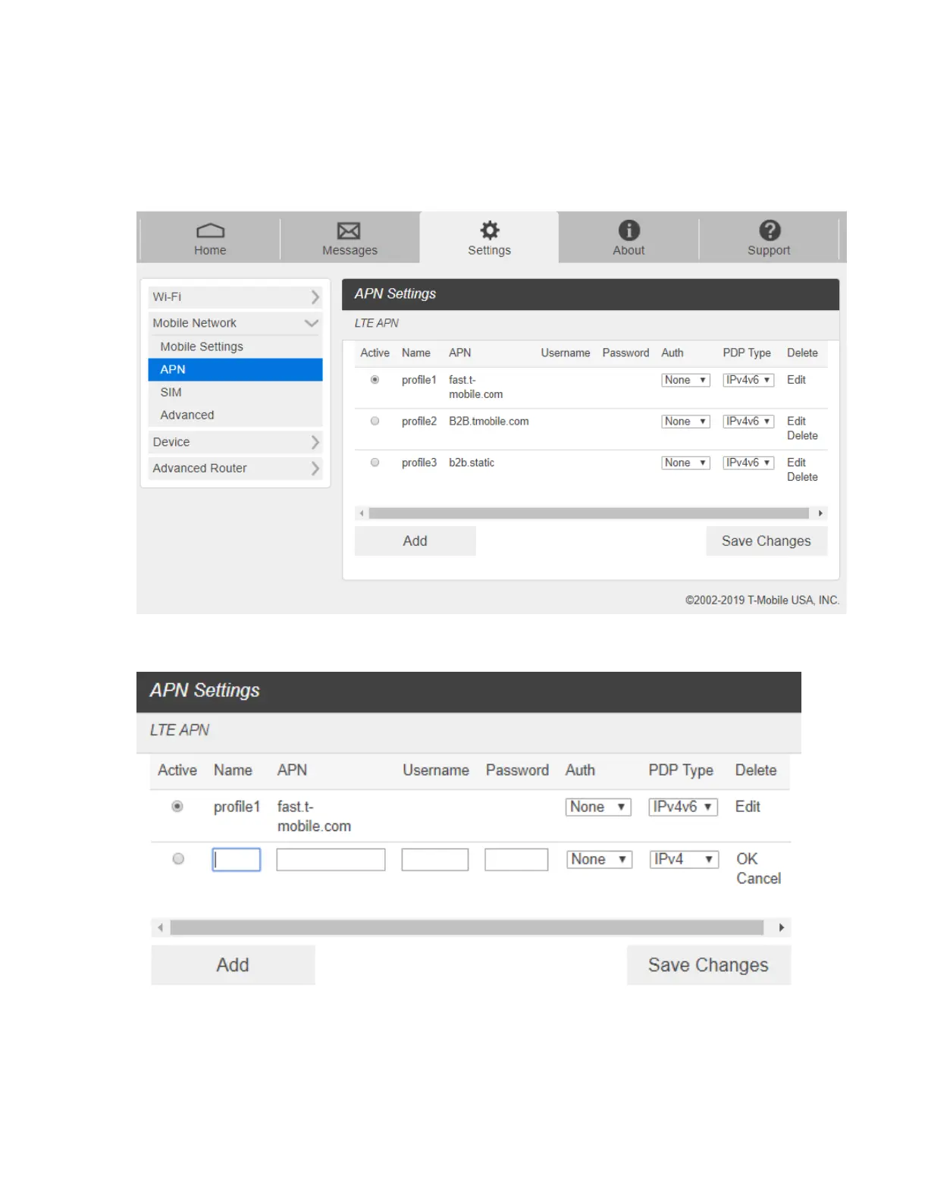Select APN in the sidebar
Viewport: 928px width, 1201px height.
(235, 369)
